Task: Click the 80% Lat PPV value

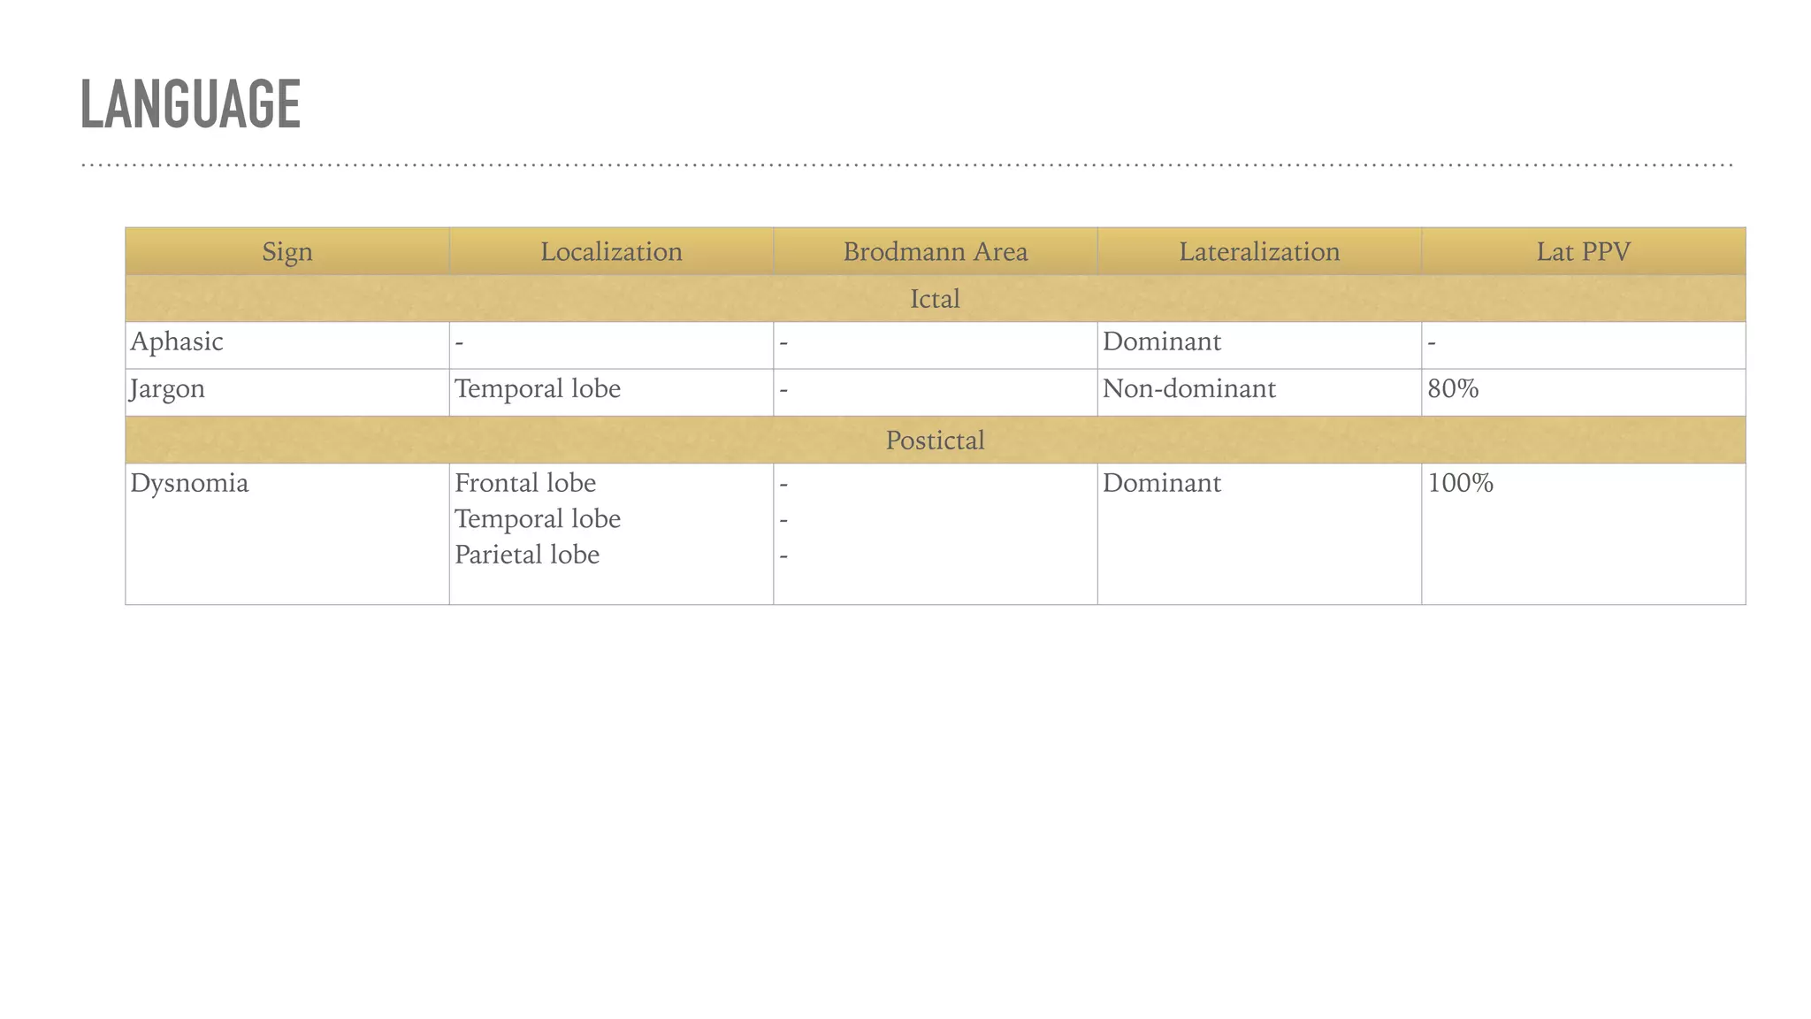Action: click(x=1453, y=389)
